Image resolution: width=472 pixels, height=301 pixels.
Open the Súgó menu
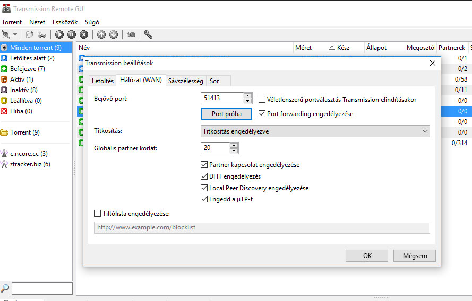92,22
